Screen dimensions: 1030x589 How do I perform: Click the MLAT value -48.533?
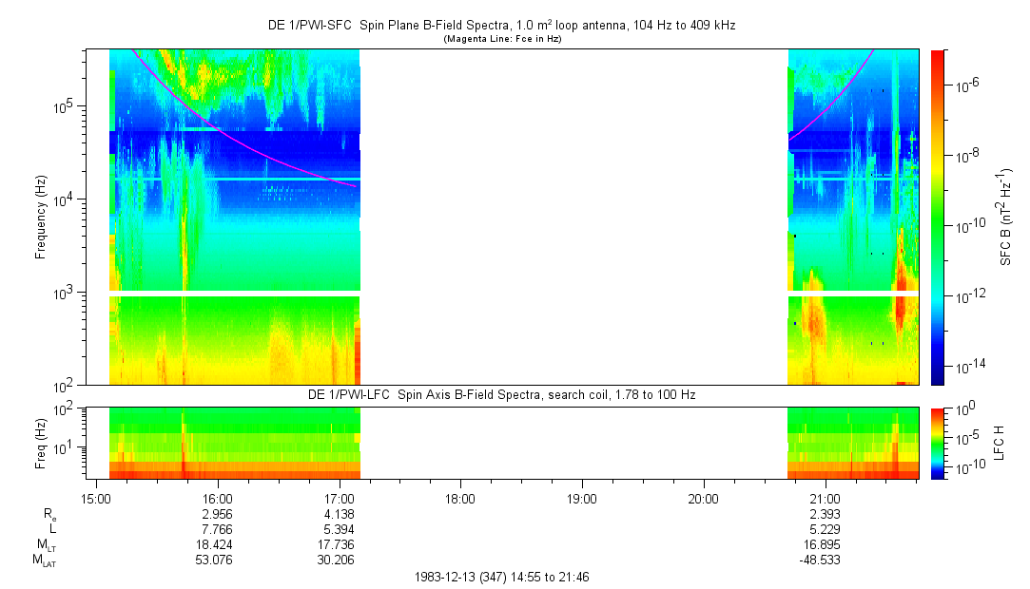coord(823,560)
